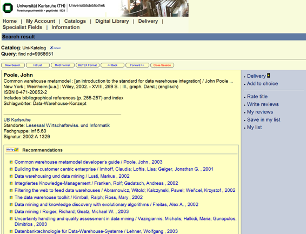Screen dimensions: 306x234
Task: Click bullet icon of Uncertainty handling recommendation
Action: pos(11,218)
